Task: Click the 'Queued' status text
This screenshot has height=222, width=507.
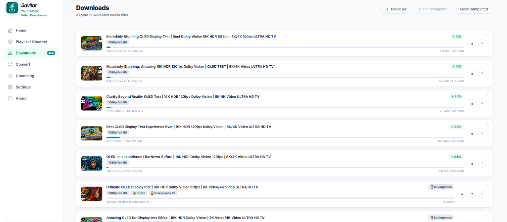Action: pyautogui.click(x=449, y=202)
